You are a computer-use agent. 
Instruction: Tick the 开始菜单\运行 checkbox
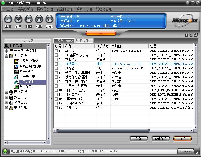[56, 90]
